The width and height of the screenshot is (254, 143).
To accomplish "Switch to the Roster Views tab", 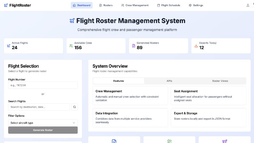I will (220, 81).
